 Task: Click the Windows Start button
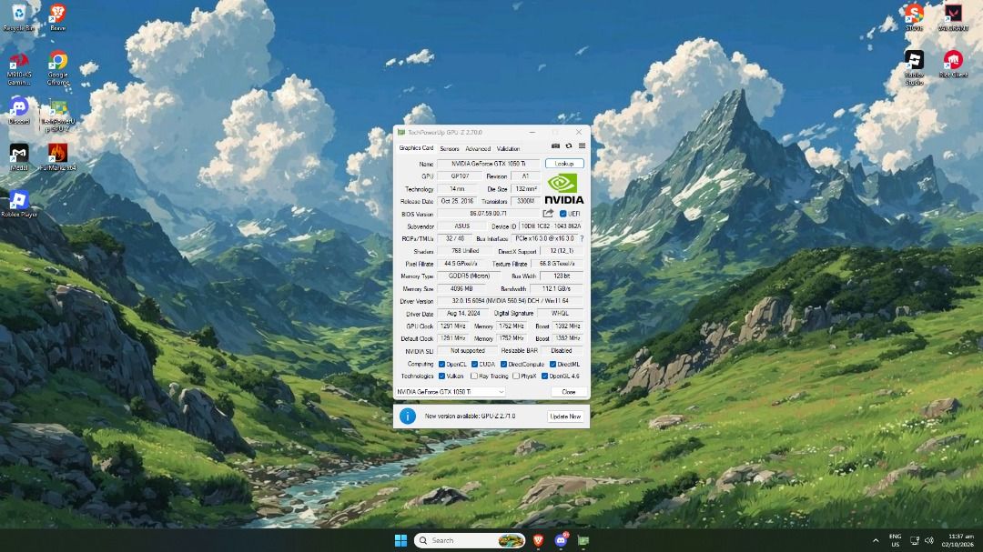click(400, 540)
